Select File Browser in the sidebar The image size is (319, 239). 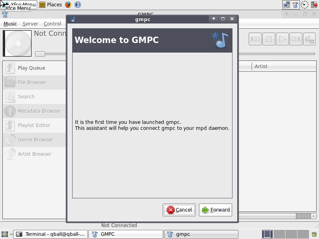pos(34,82)
